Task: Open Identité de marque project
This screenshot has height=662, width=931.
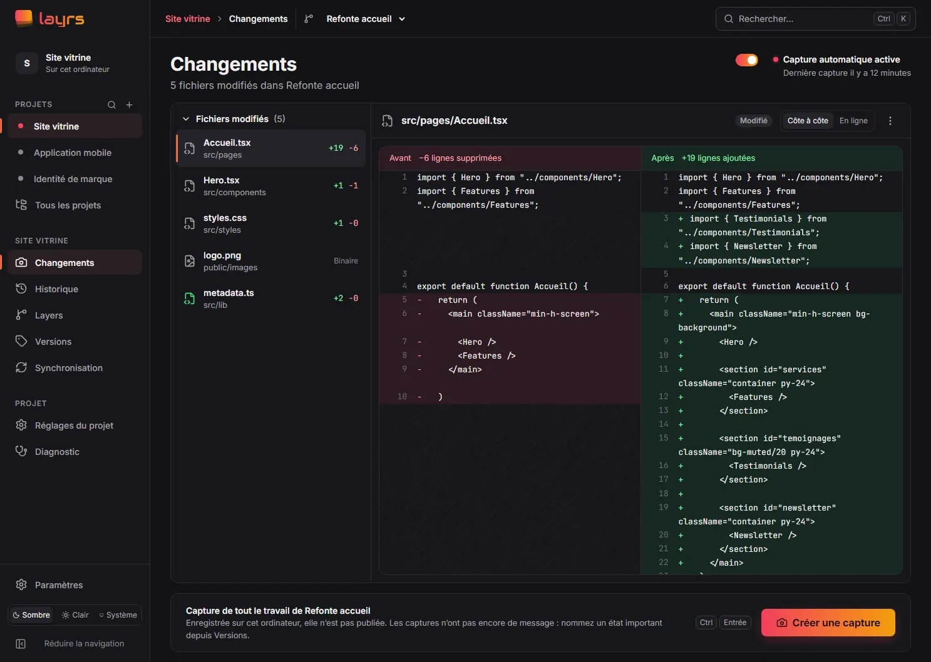Action: pyautogui.click(x=75, y=179)
